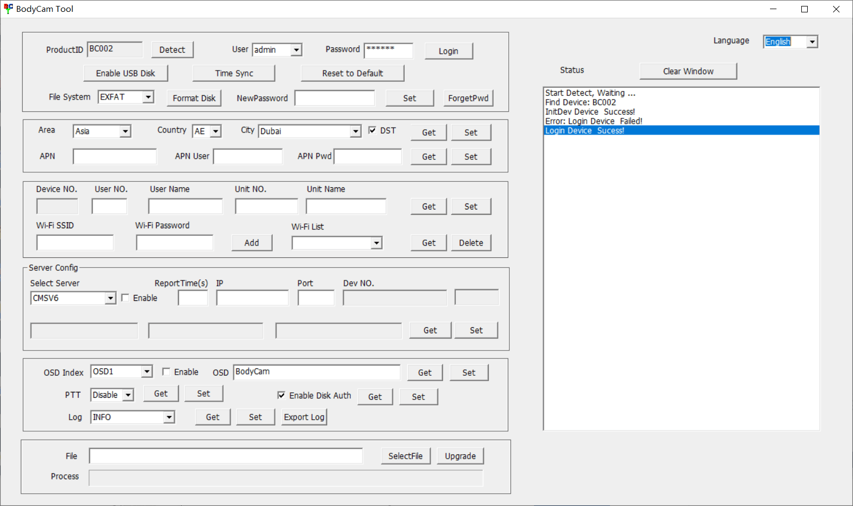Viewport: 853px width, 506px height.
Task: Expand the Select Server combo box
Action: point(110,298)
